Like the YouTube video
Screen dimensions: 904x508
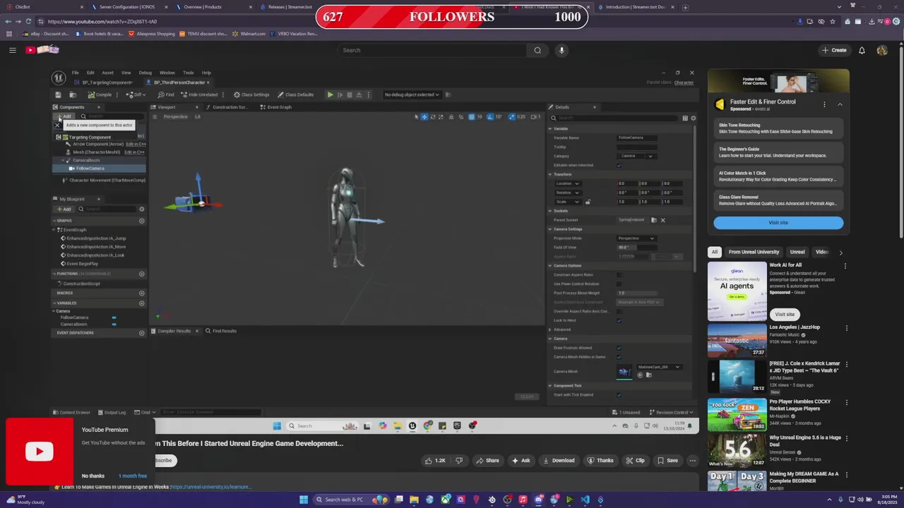coord(435,461)
